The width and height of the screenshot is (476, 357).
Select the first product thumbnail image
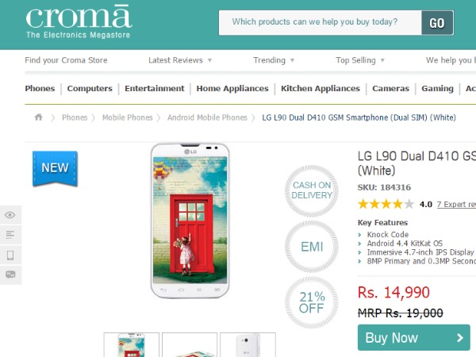(132, 345)
